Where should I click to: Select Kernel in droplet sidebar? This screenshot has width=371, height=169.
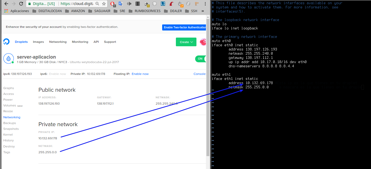point(8,135)
